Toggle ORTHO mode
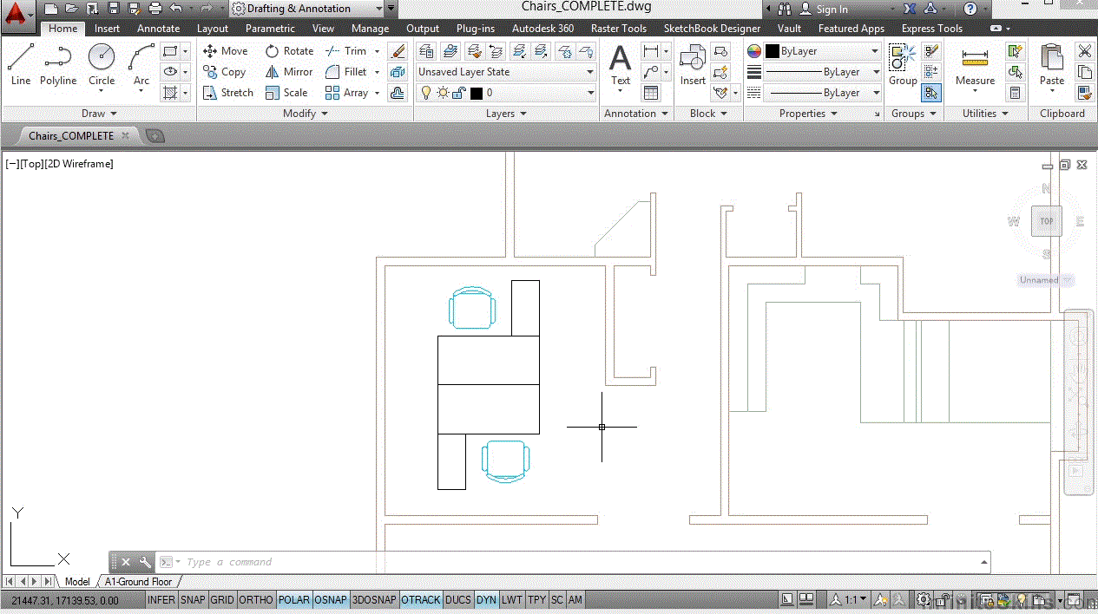The width and height of the screenshot is (1098, 614). click(x=256, y=599)
